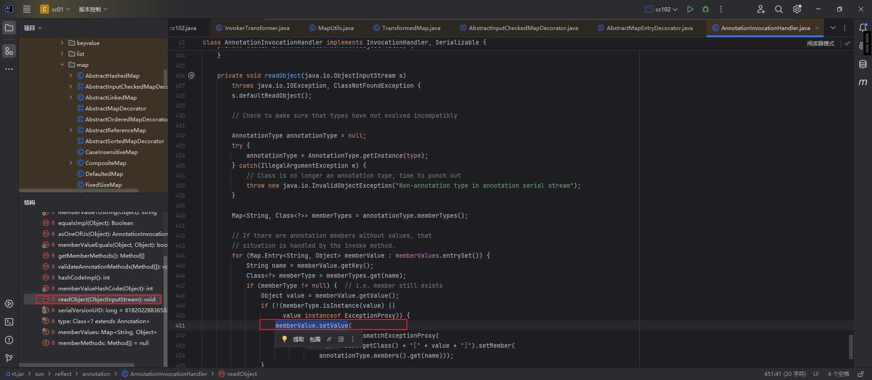Expand the keyvalue folder

pos(62,43)
